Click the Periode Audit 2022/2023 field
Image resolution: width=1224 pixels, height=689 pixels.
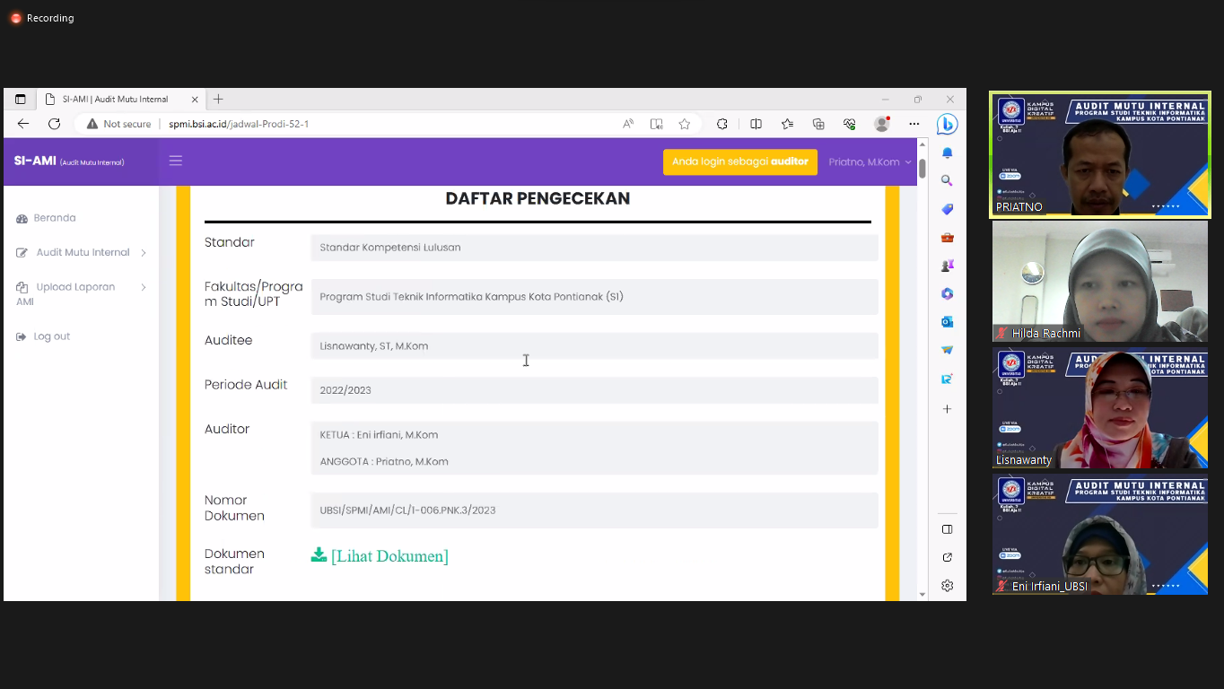[x=594, y=390]
